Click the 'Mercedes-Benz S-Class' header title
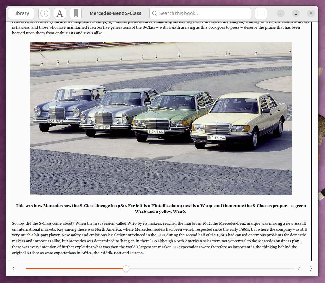This screenshot has width=325, height=283. [x=115, y=13]
